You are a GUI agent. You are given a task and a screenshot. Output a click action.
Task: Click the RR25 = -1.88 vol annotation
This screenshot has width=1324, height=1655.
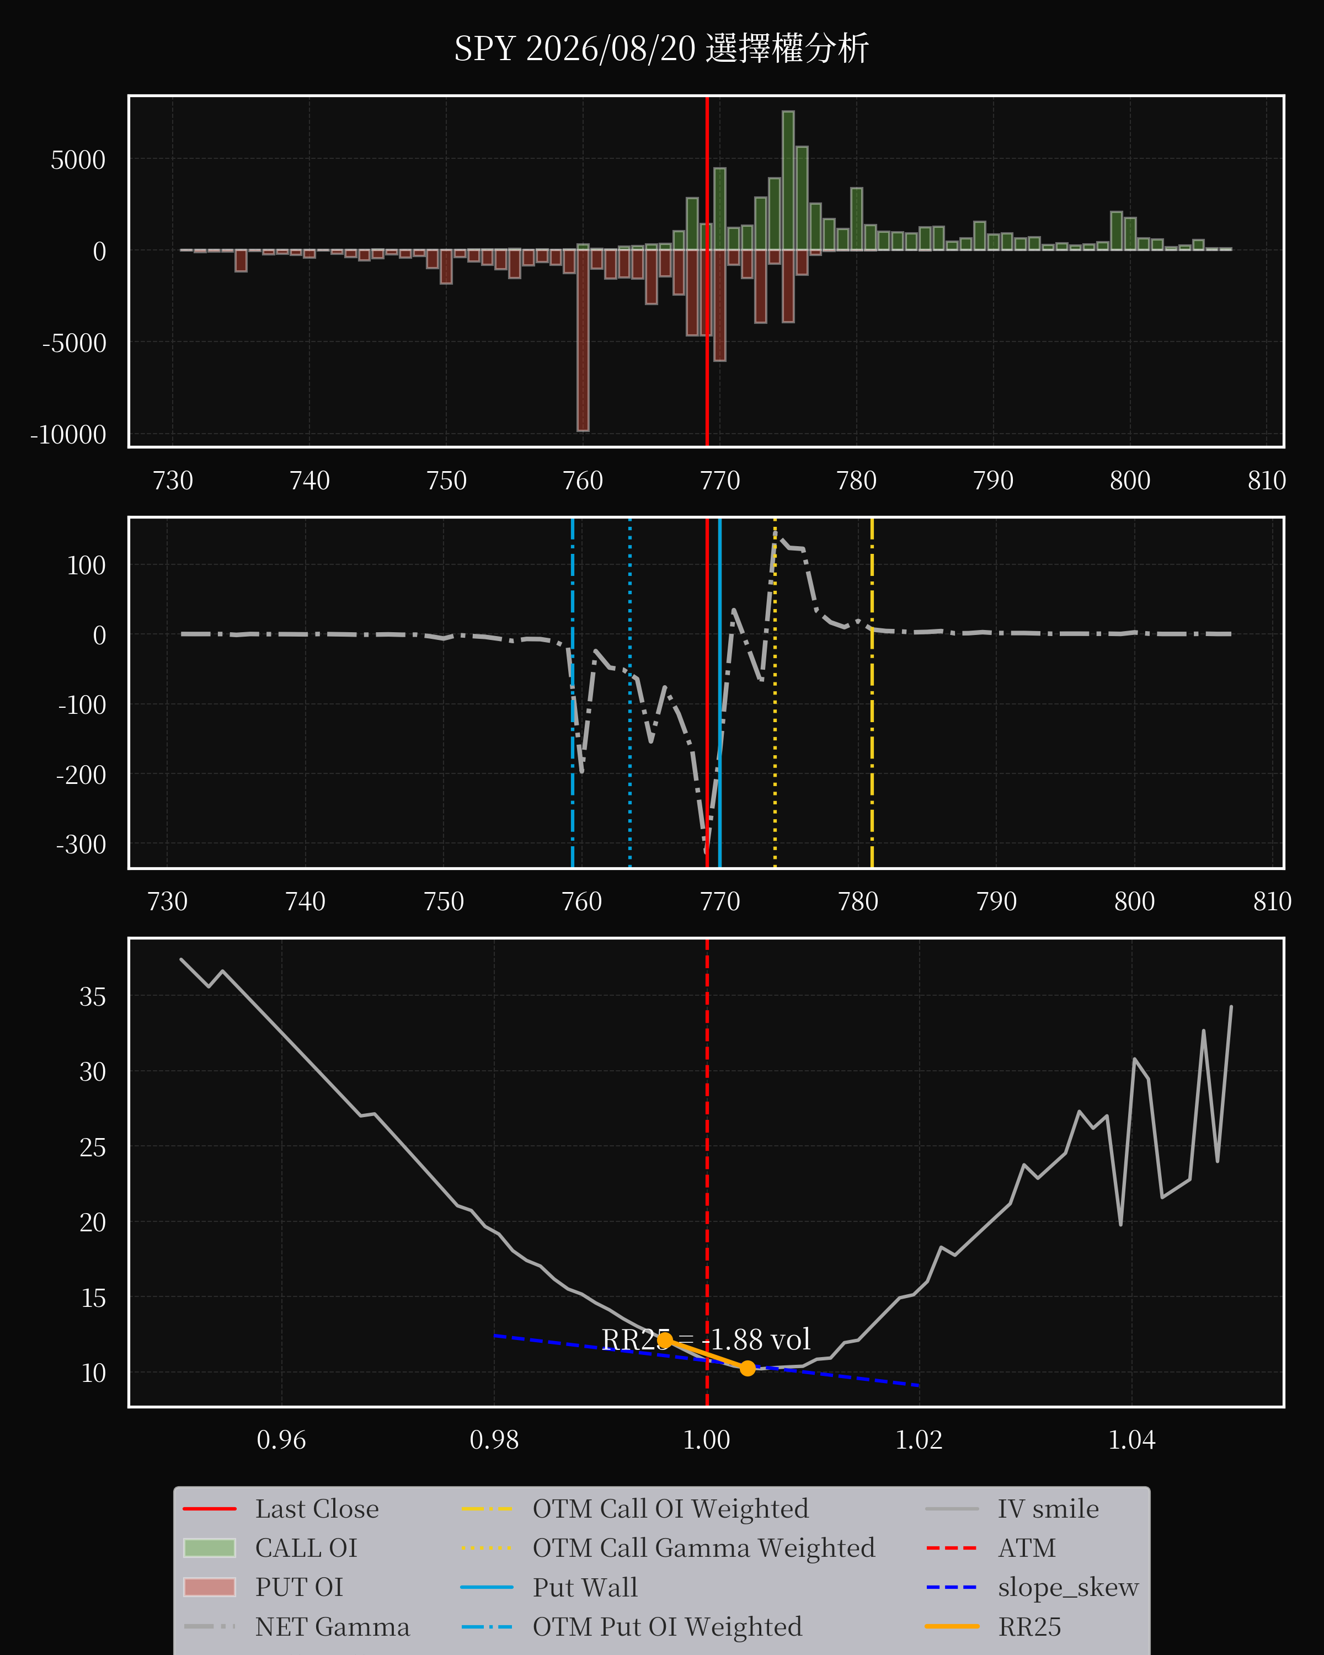(x=706, y=1339)
